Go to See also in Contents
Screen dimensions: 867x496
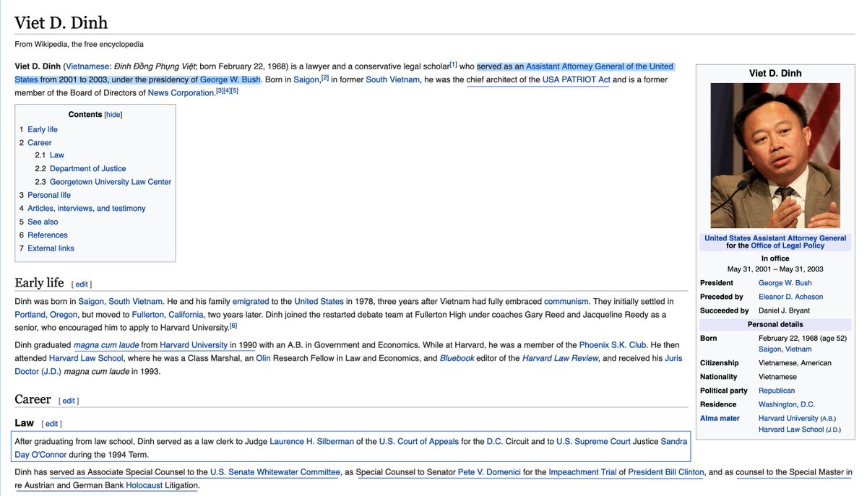tap(43, 222)
